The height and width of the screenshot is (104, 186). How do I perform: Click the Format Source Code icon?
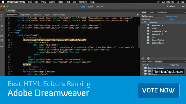[x=2, y=30]
